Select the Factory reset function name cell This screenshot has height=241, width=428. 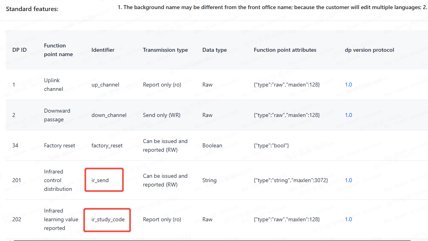[59, 145]
